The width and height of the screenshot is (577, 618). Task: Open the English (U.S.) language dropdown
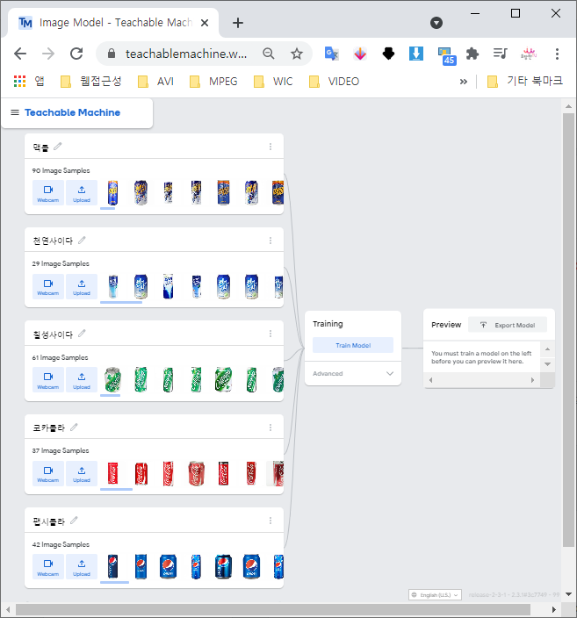point(435,595)
